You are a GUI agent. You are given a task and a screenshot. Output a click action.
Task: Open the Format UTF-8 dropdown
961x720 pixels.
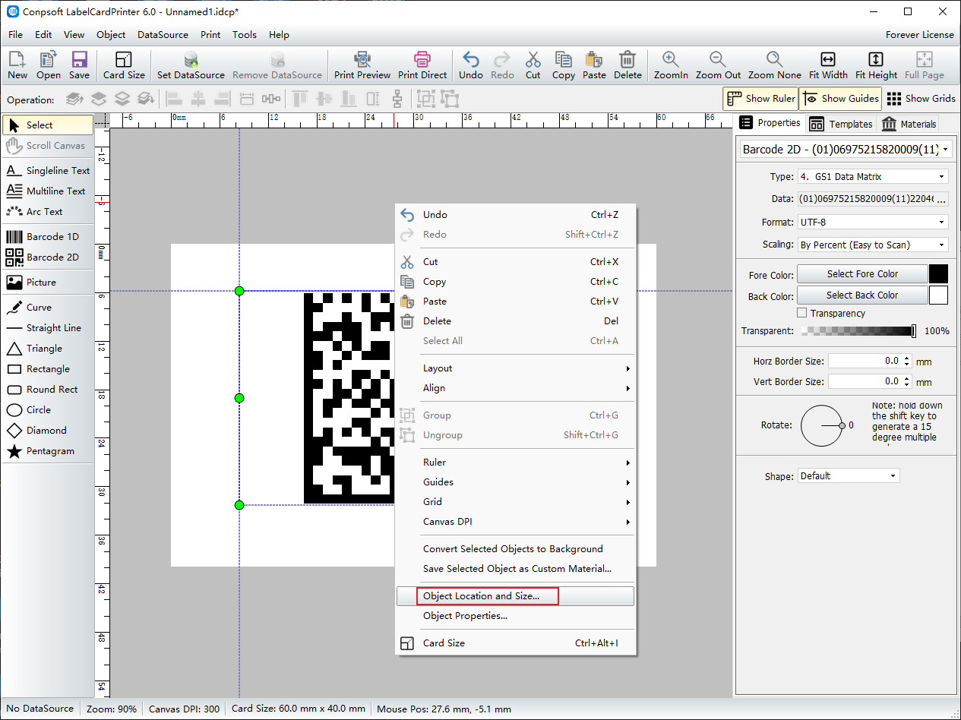tap(872, 223)
